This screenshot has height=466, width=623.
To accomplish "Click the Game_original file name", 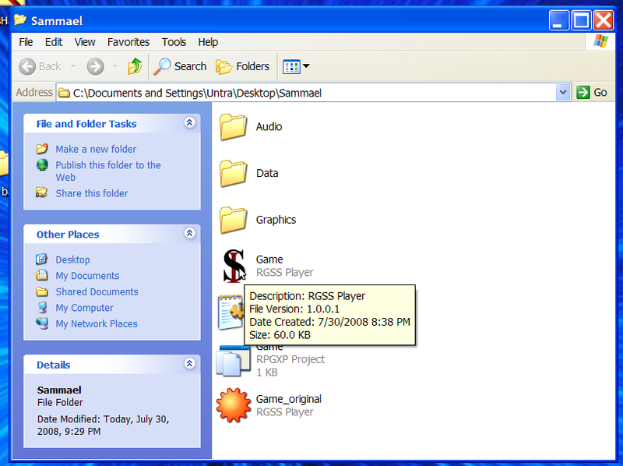I will click(x=289, y=399).
